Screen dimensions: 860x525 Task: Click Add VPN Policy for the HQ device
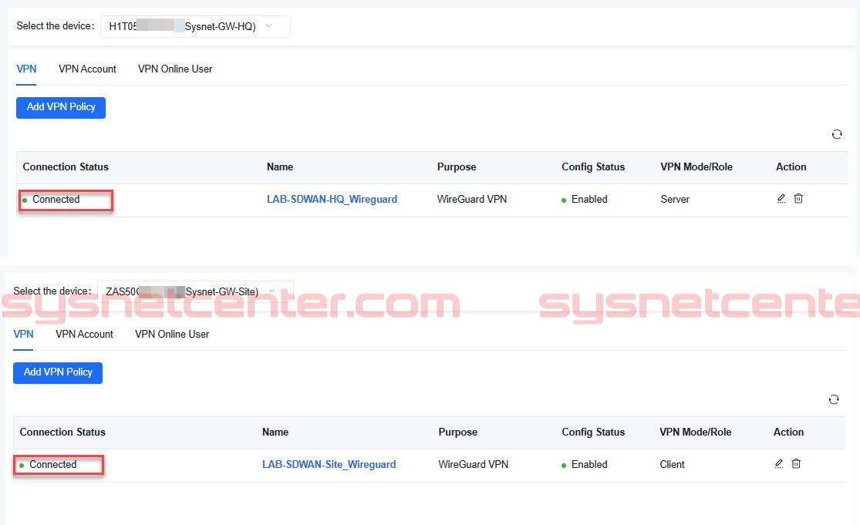60,107
